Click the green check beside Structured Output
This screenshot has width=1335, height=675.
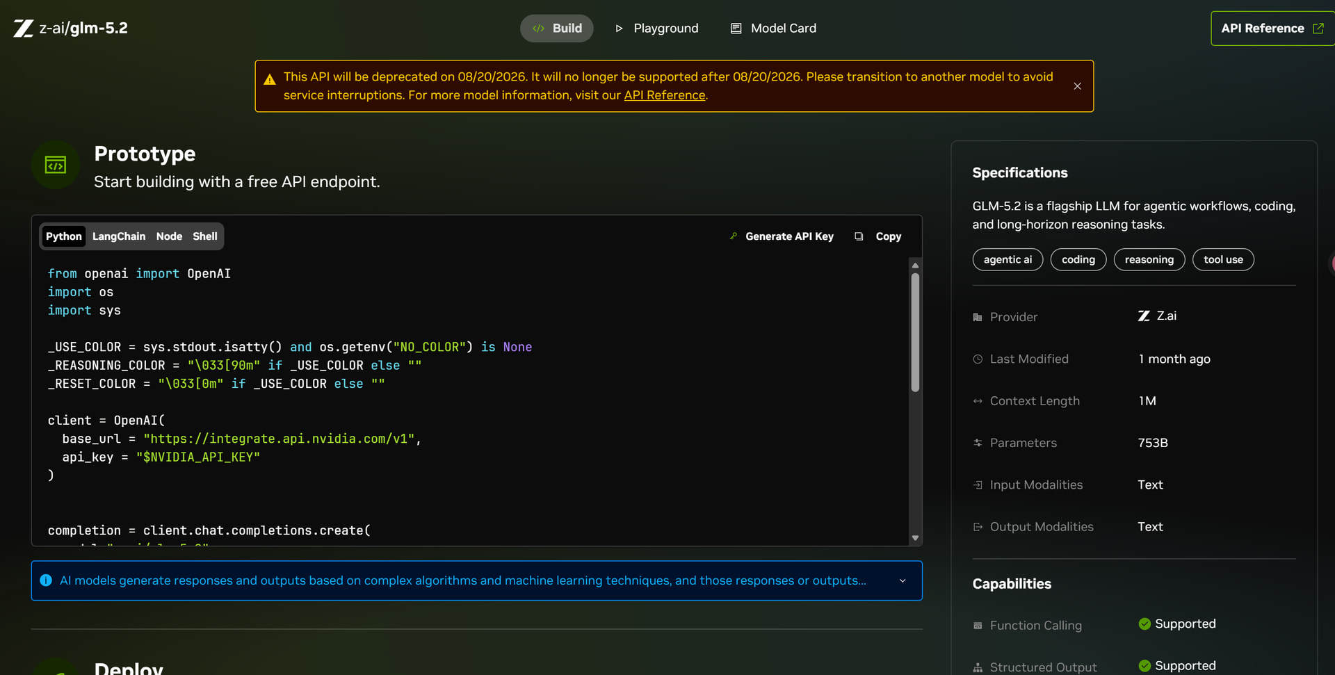1144,666
